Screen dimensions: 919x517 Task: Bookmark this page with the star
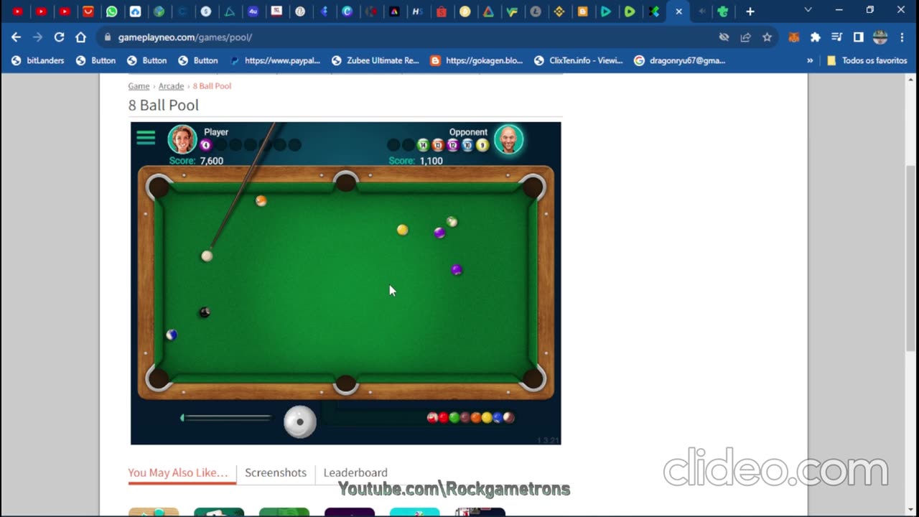click(x=767, y=37)
